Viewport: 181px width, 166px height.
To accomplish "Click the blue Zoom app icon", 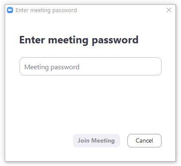I will click(x=10, y=10).
